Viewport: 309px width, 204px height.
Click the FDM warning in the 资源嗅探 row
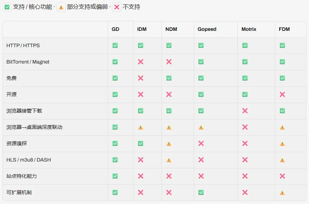coord(282,144)
